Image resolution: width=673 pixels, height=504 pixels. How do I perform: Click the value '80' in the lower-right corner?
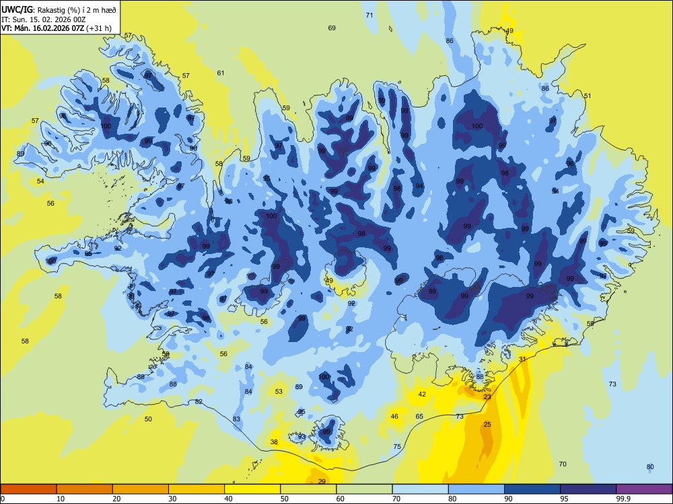[x=650, y=467]
